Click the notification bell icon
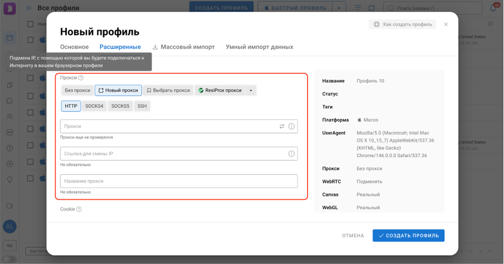The height and width of the screenshot is (264, 504). coord(493,8)
